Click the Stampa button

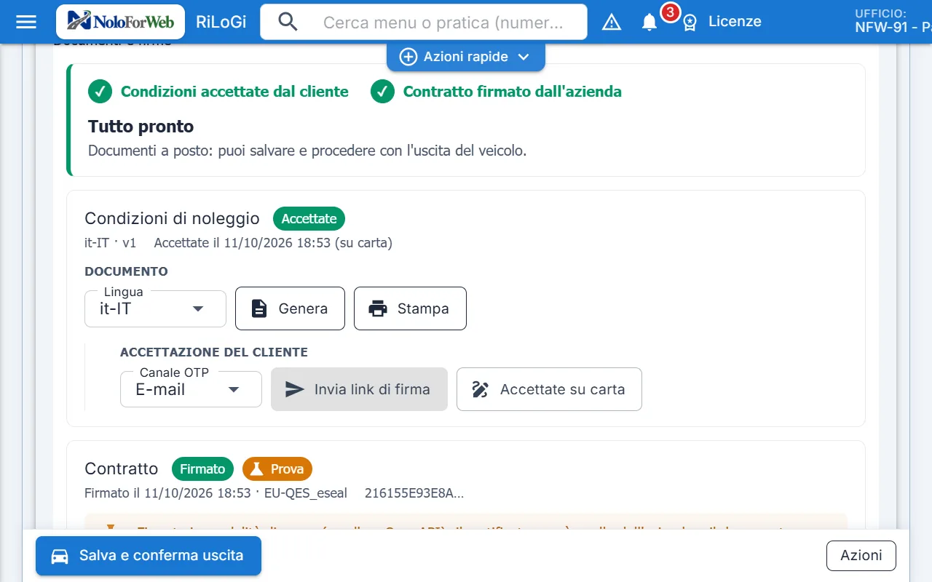[410, 308]
